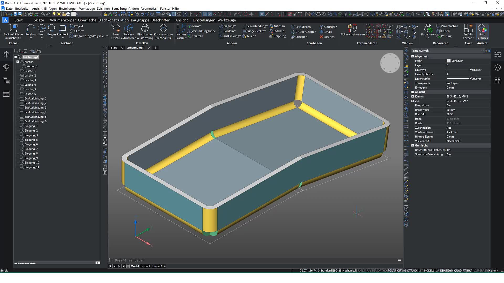Click the Ursprung tool

[x=277, y=36]
